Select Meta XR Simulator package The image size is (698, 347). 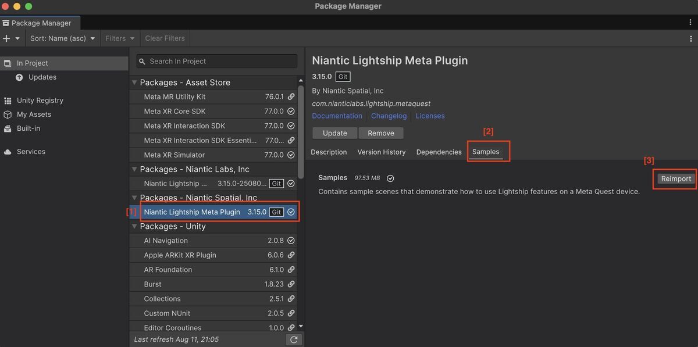pyautogui.click(x=213, y=155)
